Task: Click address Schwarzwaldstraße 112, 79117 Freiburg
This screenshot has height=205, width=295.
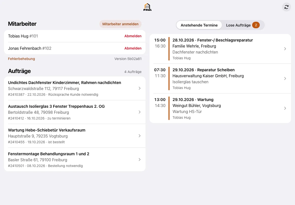Action: [43, 88]
